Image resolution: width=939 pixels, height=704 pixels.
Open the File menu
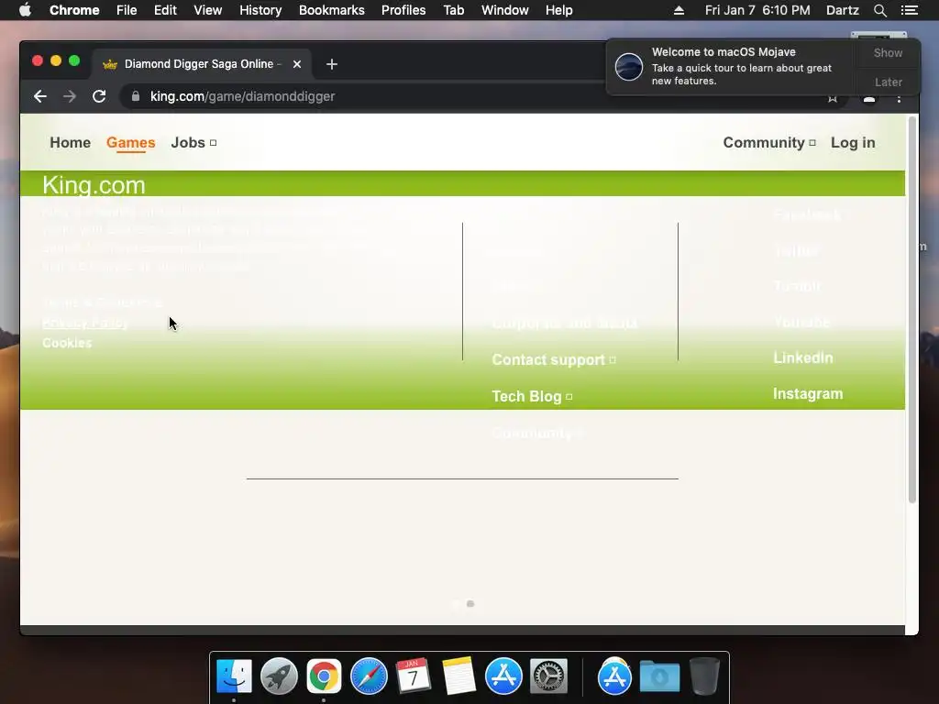click(127, 10)
